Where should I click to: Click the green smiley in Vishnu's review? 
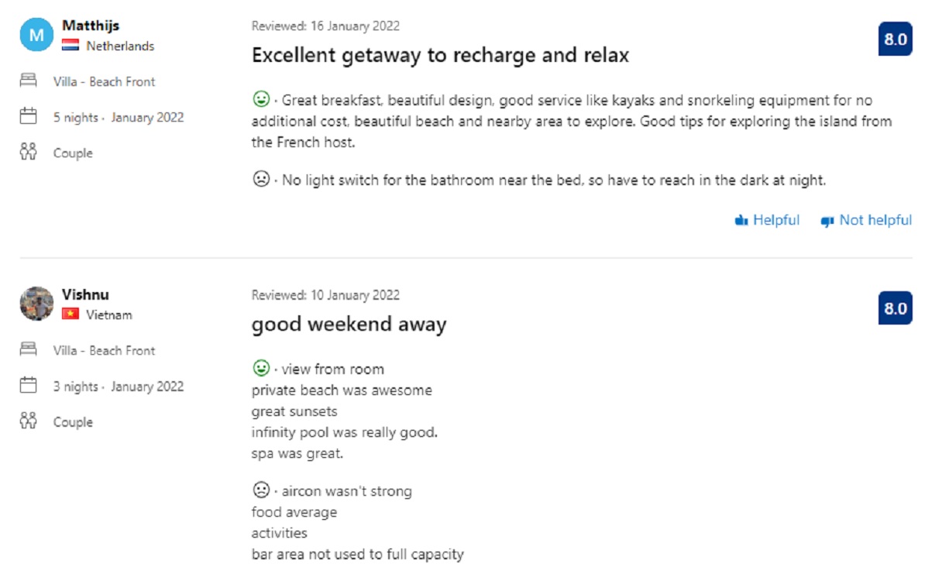261,368
